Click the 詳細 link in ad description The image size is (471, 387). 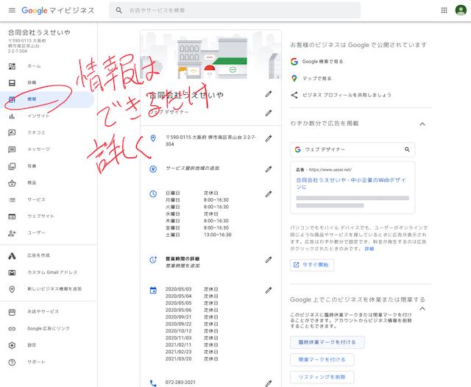pos(369,249)
